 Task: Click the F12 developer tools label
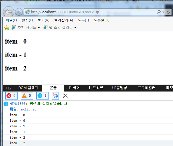coord(9,88)
